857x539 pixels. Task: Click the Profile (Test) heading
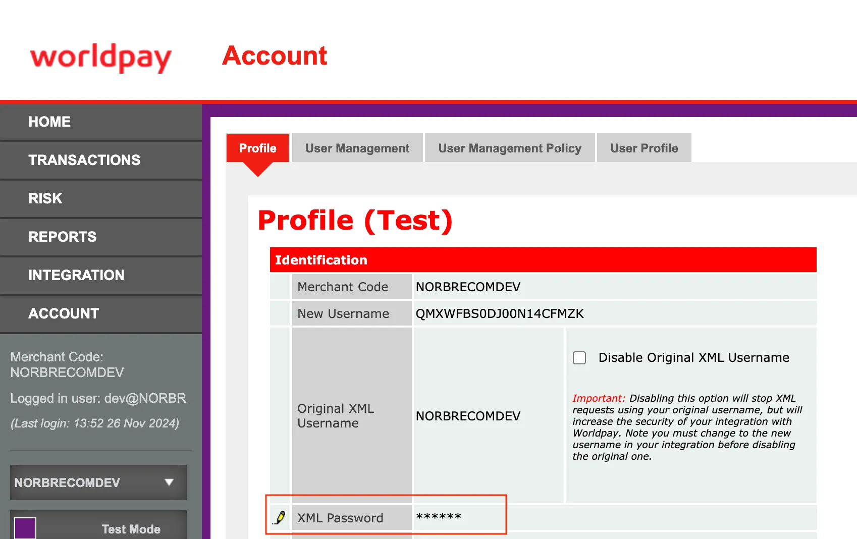coord(355,221)
